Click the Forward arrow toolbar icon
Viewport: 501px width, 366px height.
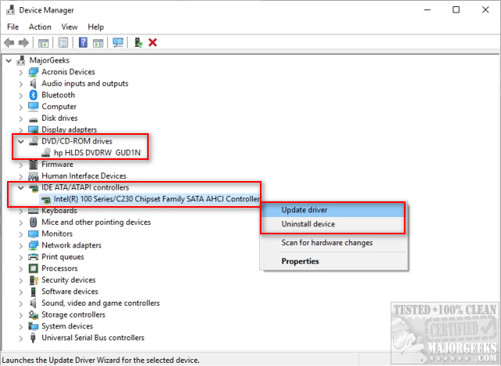pos(23,42)
